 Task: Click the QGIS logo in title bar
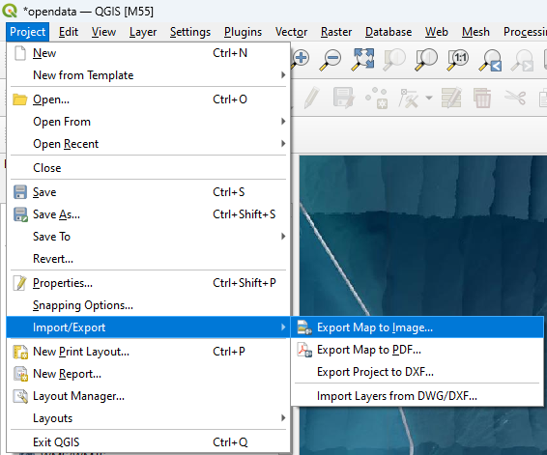point(10,11)
